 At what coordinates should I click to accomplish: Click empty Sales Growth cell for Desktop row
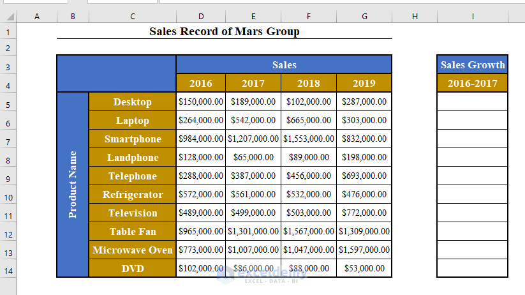click(472, 102)
